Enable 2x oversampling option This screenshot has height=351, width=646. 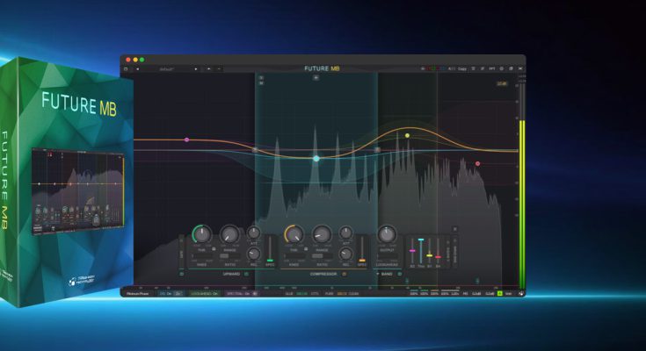(178, 292)
